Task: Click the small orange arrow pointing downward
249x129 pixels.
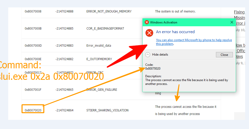Action: [177, 93]
